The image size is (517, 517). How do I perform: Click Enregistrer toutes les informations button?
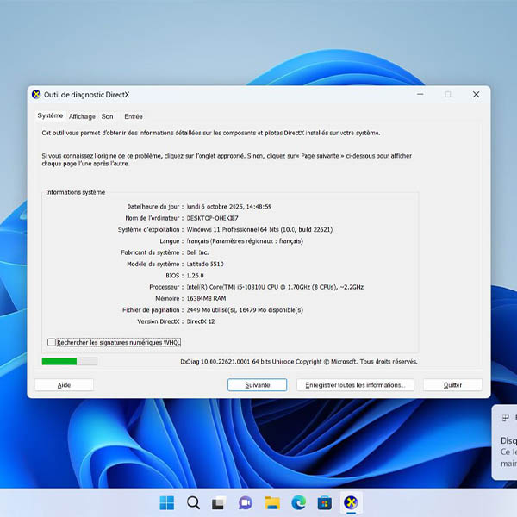click(x=355, y=385)
